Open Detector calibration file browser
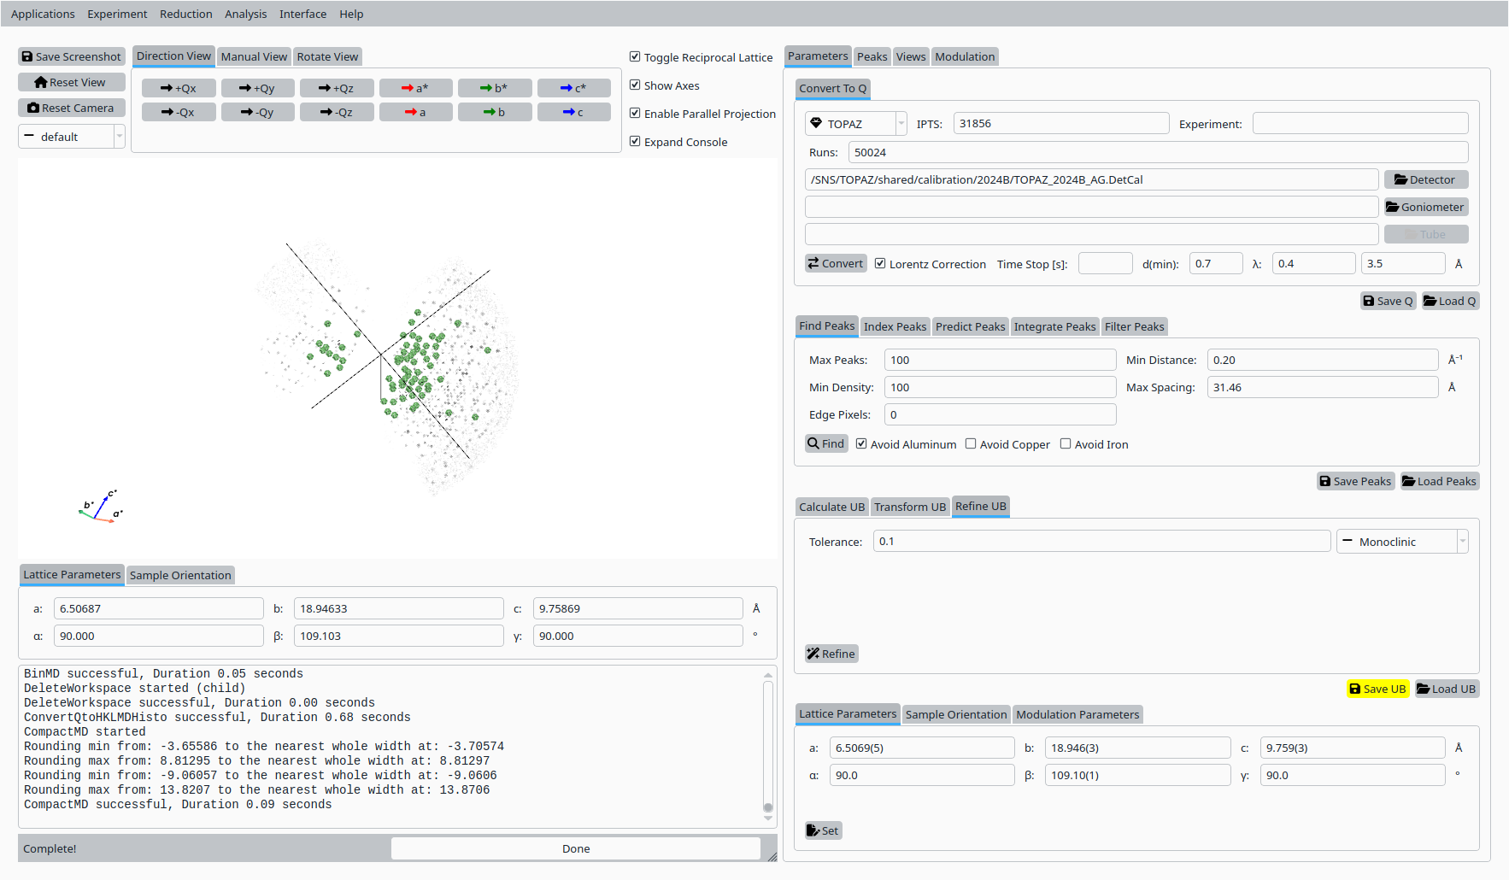1509x880 pixels. point(1425,179)
